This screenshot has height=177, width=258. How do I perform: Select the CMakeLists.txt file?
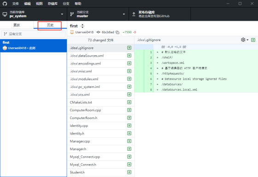(x=100, y=102)
